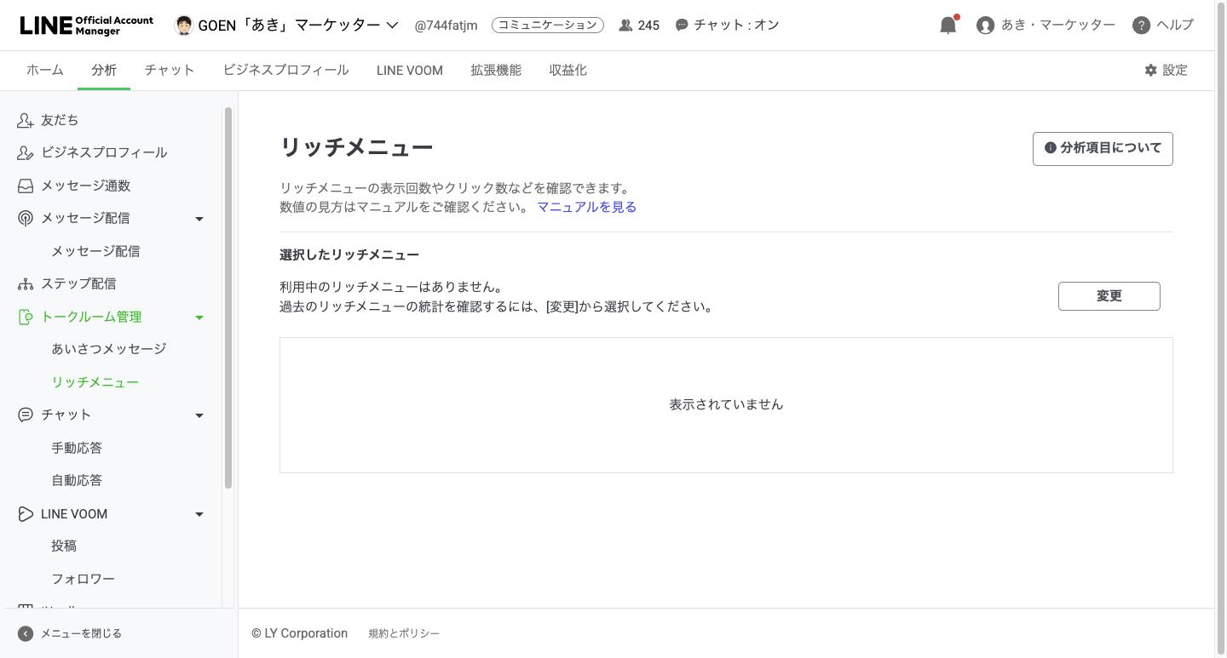Image resolution: width=1227 pixels, height=658 pixels.
Task: Open help question mark icon
Action: tap(1141, 26)
